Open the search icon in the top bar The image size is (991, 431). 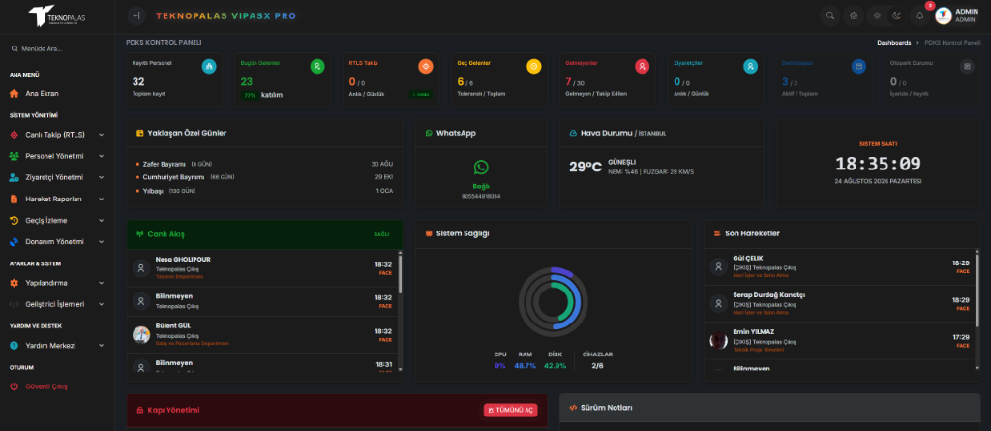829,15
